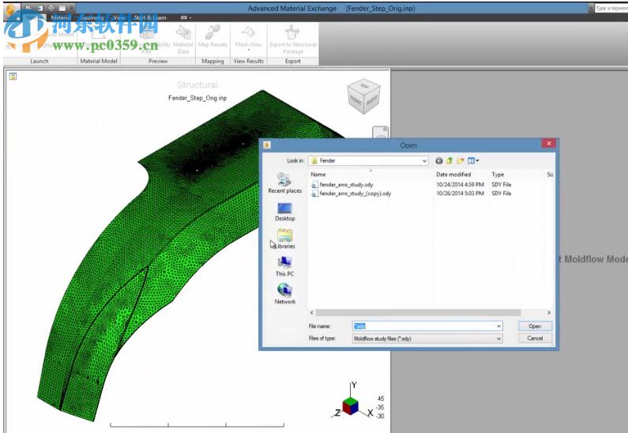Click the Save quick access icon

pos(40,8)
